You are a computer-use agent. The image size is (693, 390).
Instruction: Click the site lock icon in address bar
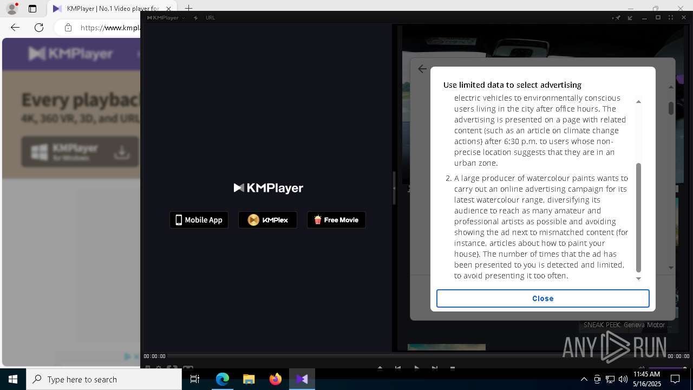point(68,28)
